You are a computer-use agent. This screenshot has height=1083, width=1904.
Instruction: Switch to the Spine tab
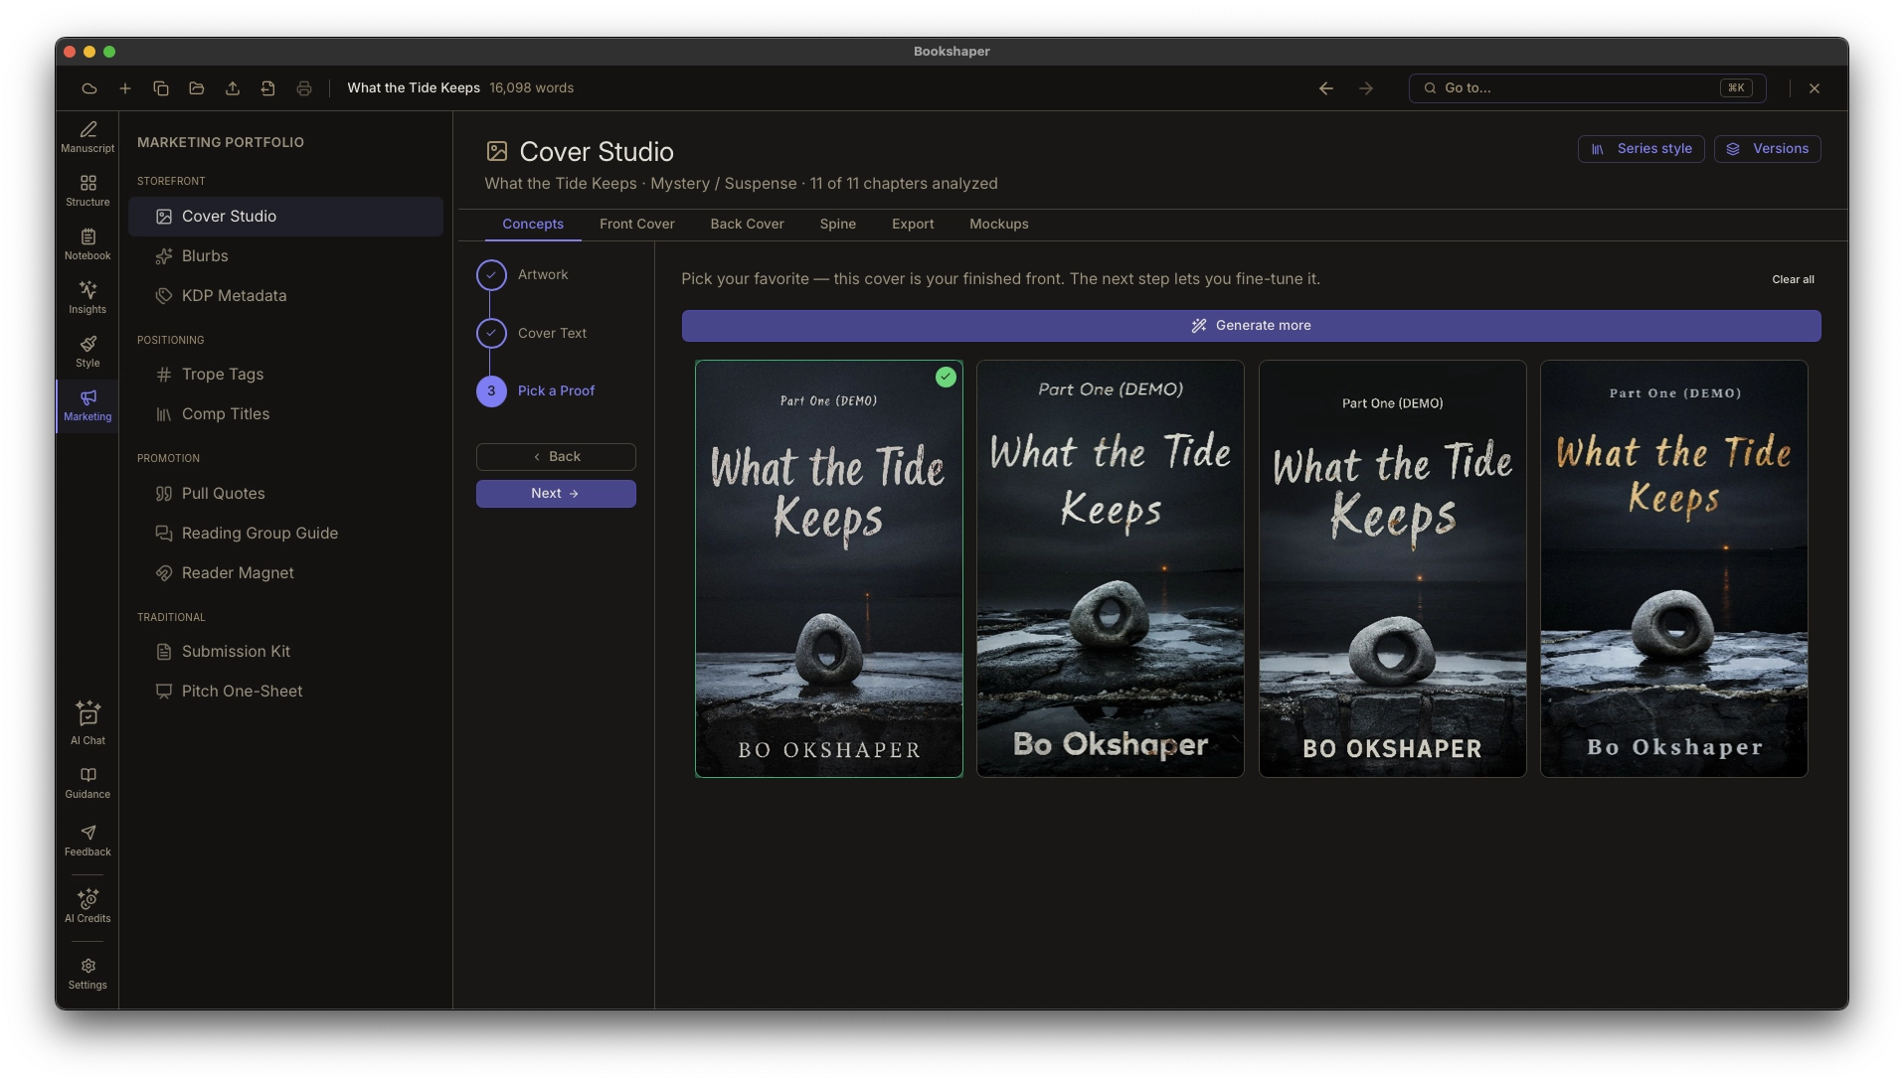pos(837,225)
